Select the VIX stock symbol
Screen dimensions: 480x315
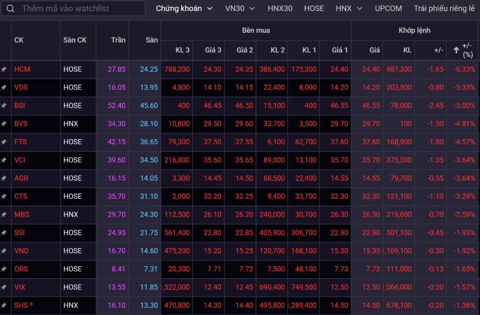20,287
